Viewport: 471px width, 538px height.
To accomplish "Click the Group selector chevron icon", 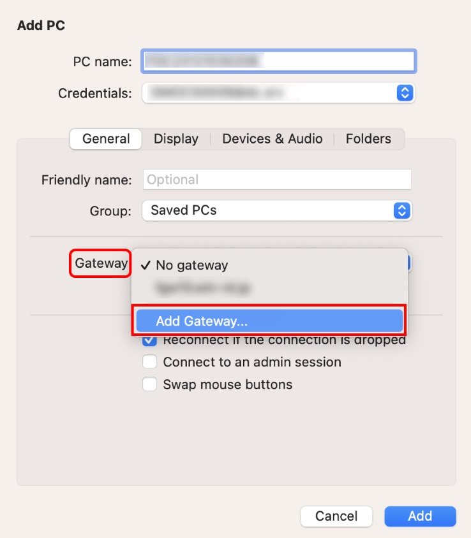I will (401, 210).
